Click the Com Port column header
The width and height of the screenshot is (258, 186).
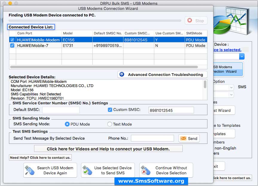point(39,33)
